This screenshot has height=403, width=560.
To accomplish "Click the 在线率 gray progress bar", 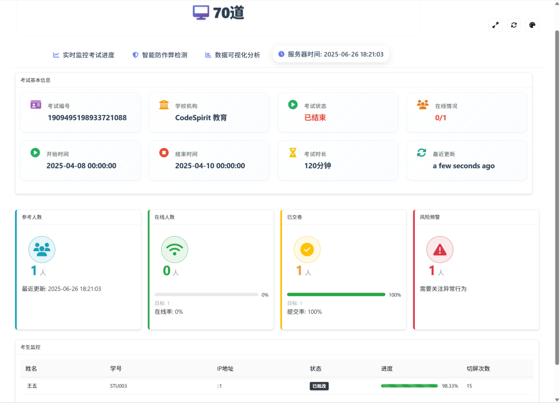I will [x=206, y=295].
